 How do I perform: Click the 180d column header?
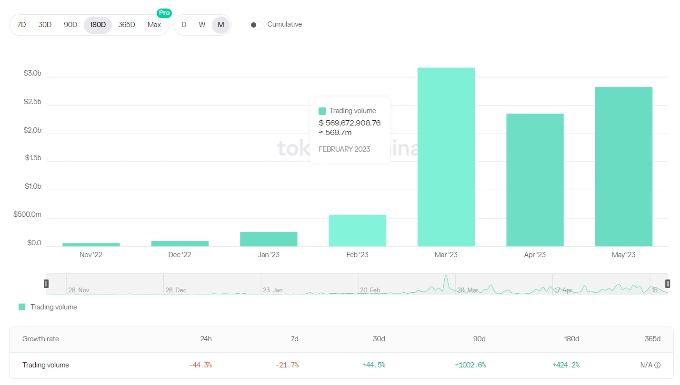[x=571, y=339]
